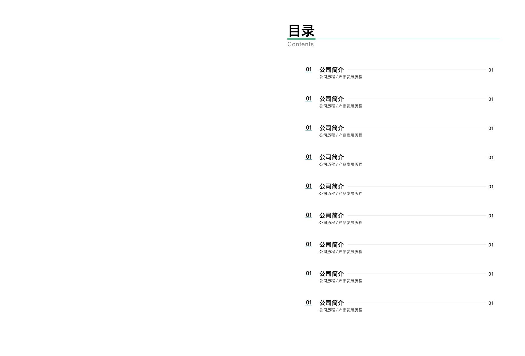This screenshot has height=356, width=525.
Task: Click 公司历程 / 产品发展历程 subtitle under fourth entry
Action: pos(341,164)
